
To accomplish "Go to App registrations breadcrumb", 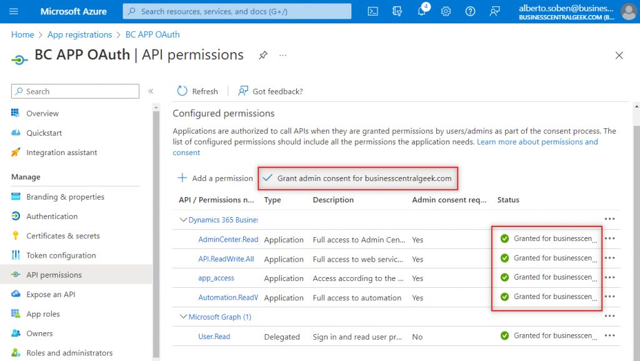I will pos(79,34).
